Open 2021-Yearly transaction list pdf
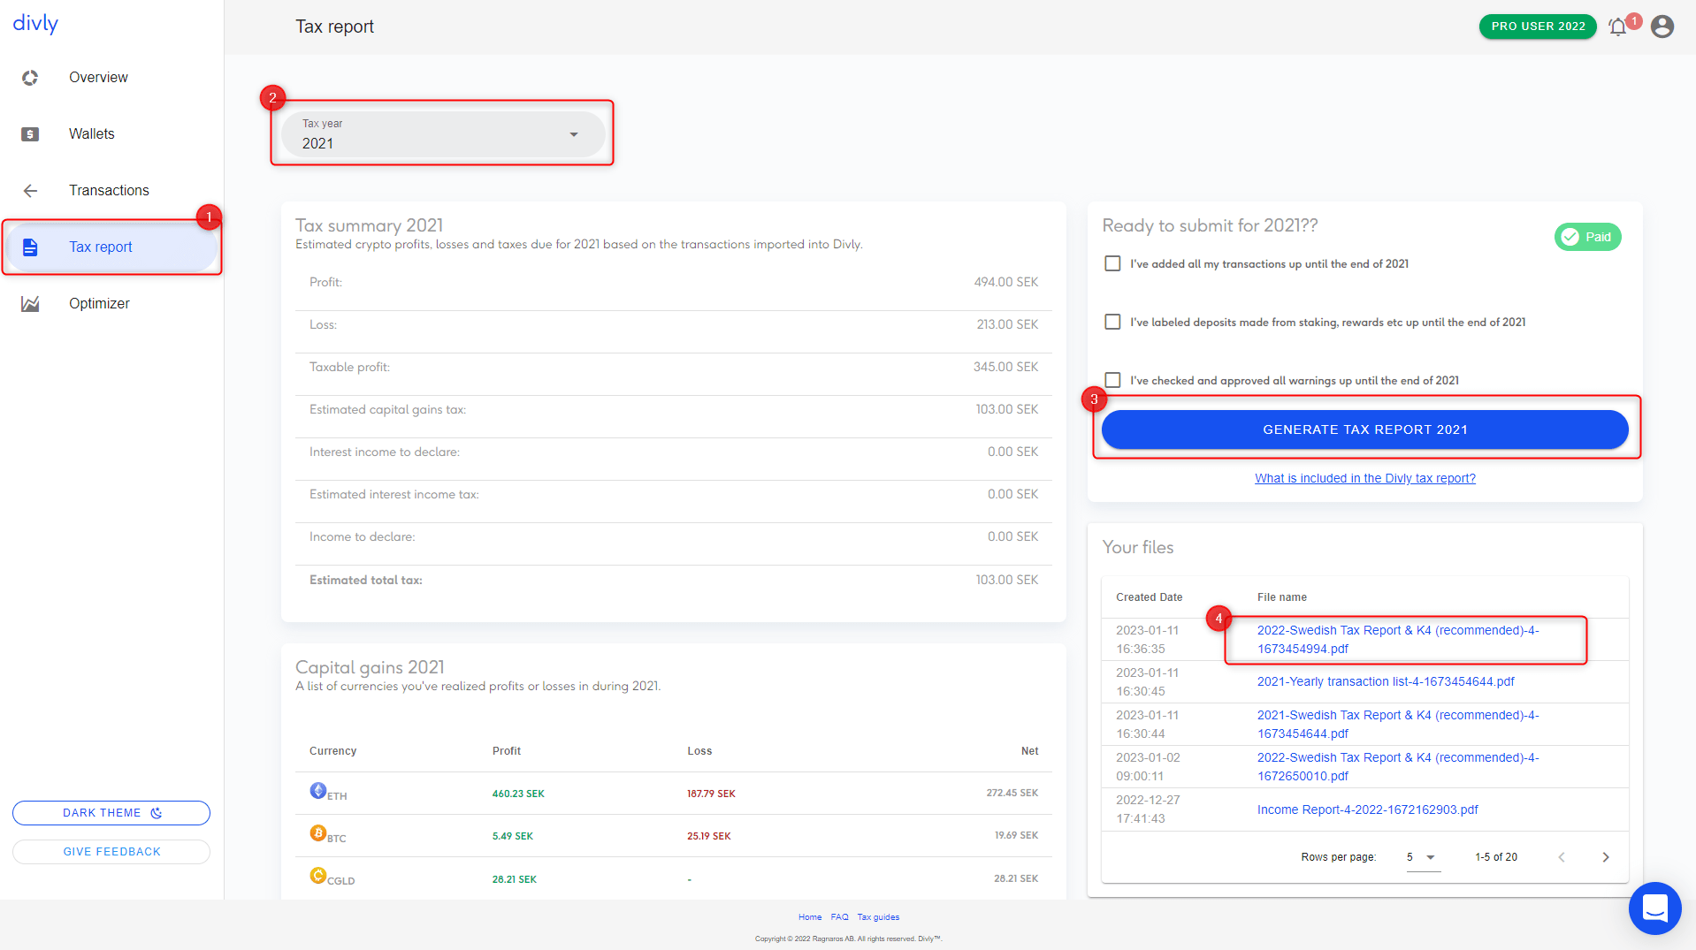 coord(1386,681)
